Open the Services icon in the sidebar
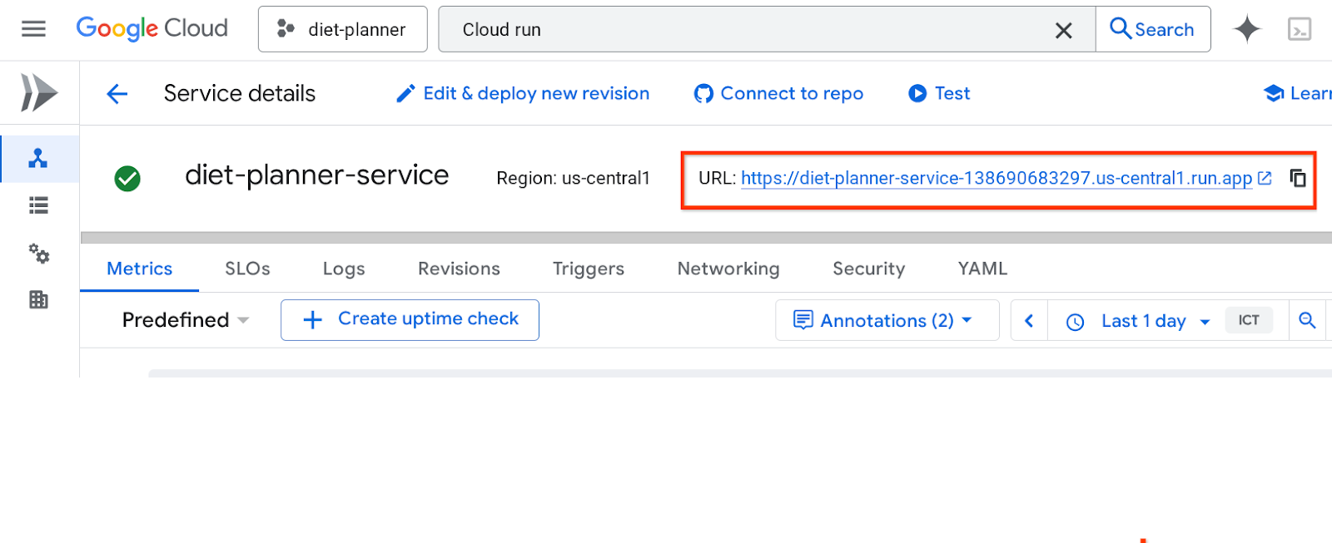This screenshot has height=543, width=1332. [38, 158]
